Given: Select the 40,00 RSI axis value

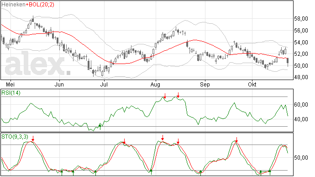Looking at the screenshot, I should 301,119.
